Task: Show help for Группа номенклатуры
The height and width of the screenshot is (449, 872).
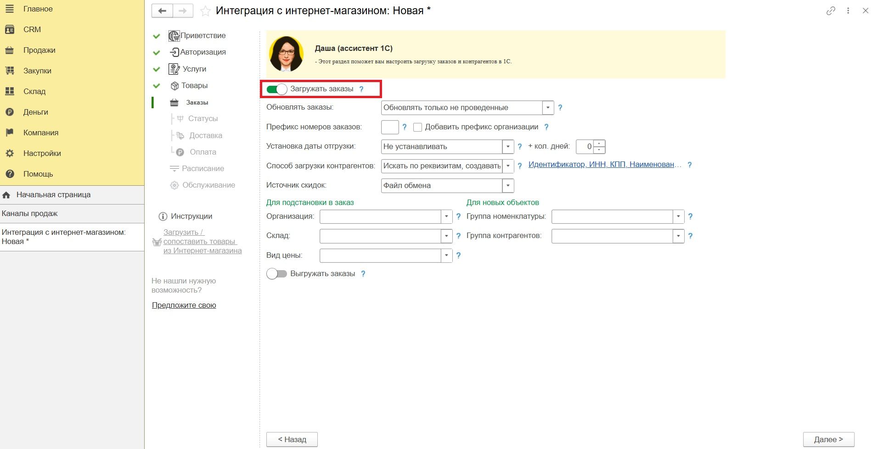Action: click(x=690, y=216)
